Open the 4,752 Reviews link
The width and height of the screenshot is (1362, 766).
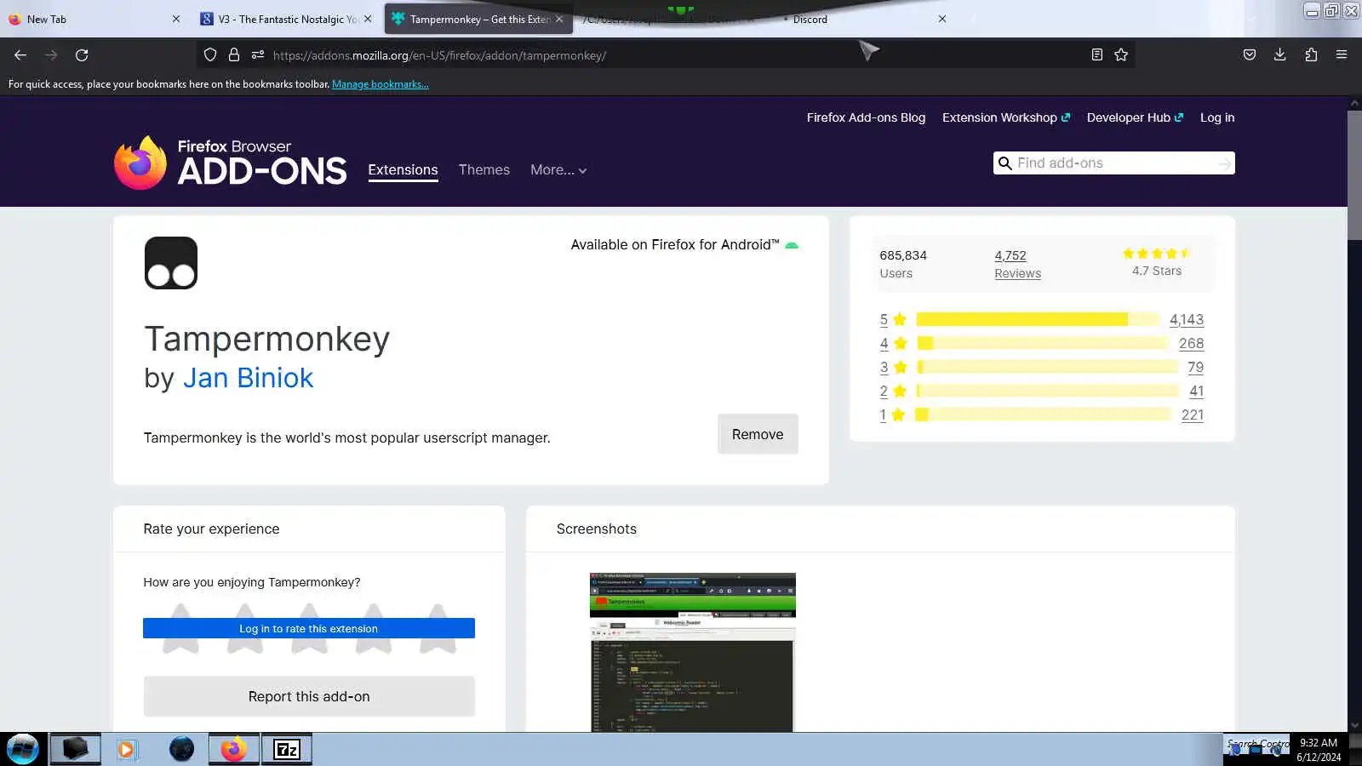click(1017, 264)
